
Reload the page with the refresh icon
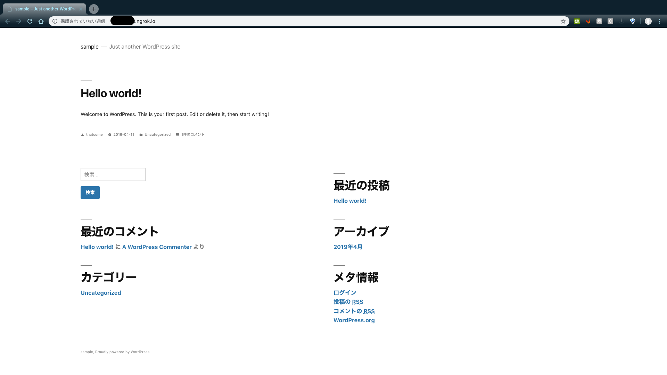pos(30,21)
